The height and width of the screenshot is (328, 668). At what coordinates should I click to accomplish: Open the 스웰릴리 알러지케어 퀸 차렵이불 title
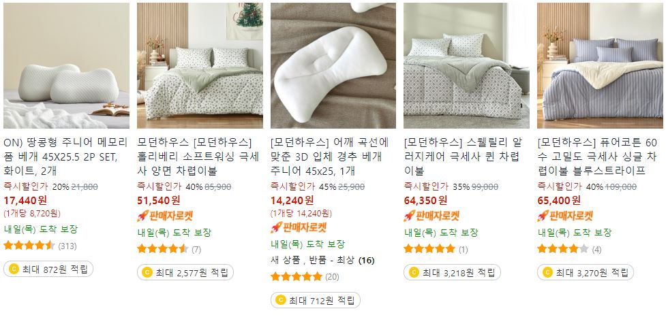point(463,157)
